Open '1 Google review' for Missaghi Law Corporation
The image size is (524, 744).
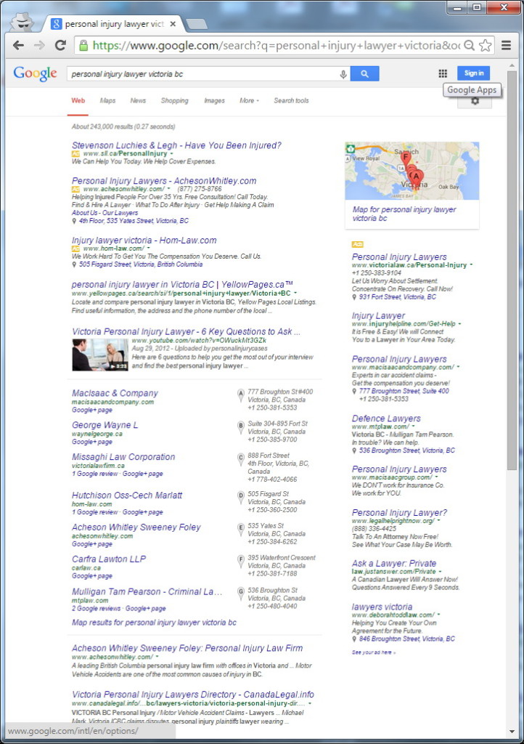[95, 474]
